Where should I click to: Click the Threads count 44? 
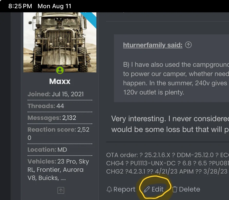click(60, 106)
